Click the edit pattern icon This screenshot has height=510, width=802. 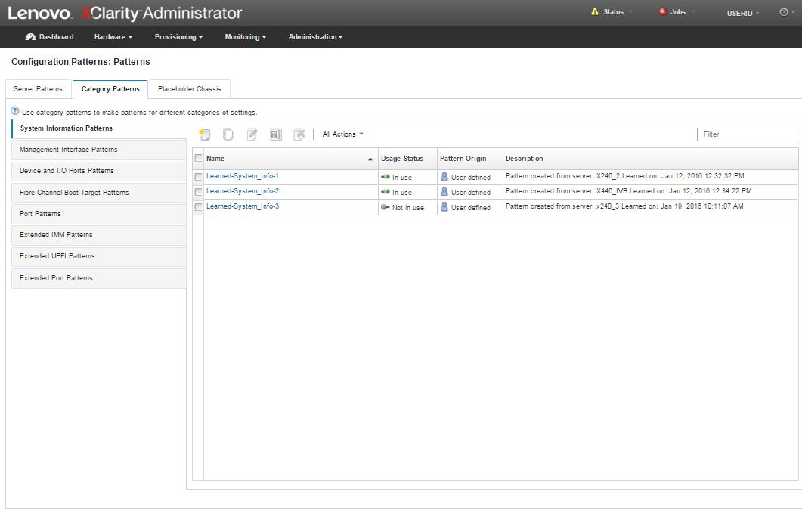[252, 134]
